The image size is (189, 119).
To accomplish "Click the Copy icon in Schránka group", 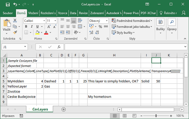I will tap(15, 26).
